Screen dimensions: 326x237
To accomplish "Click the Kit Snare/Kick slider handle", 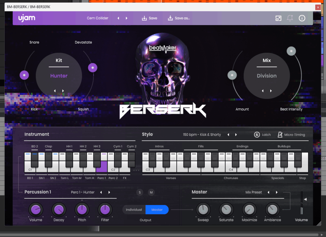I will (x=24, y=75).
